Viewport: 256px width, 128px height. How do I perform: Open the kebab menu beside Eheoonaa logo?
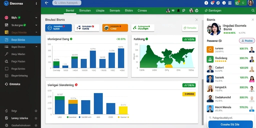point(36,3)
